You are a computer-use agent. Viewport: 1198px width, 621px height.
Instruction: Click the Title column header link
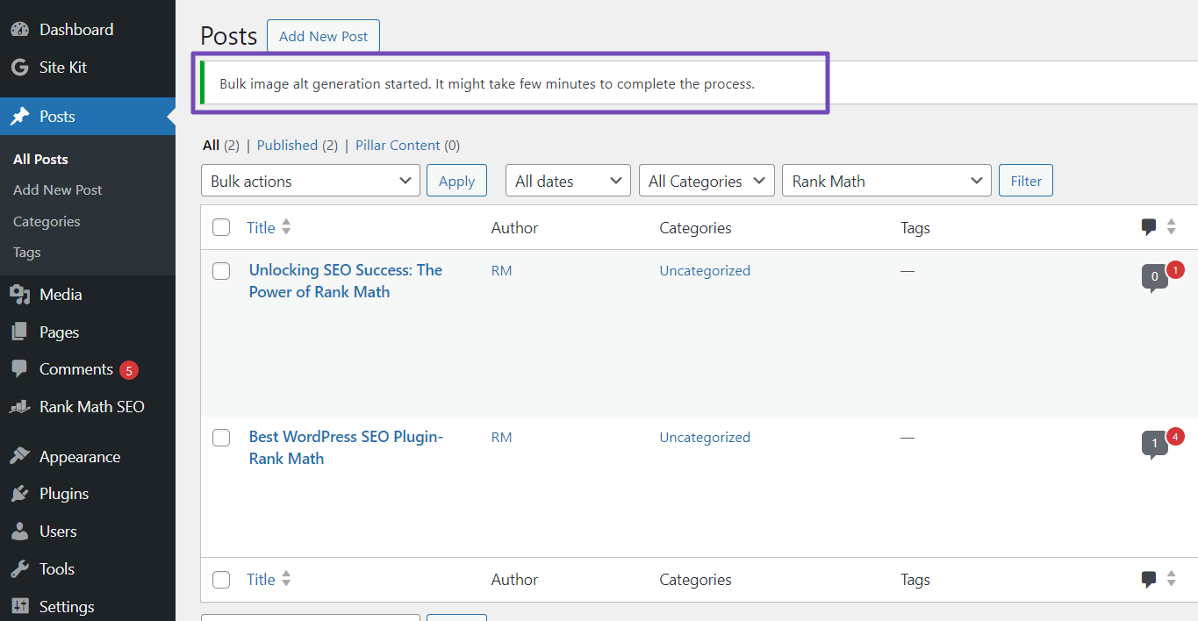pos(261,228)
